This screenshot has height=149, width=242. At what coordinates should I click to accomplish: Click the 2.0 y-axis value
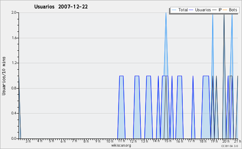(14, 12)
